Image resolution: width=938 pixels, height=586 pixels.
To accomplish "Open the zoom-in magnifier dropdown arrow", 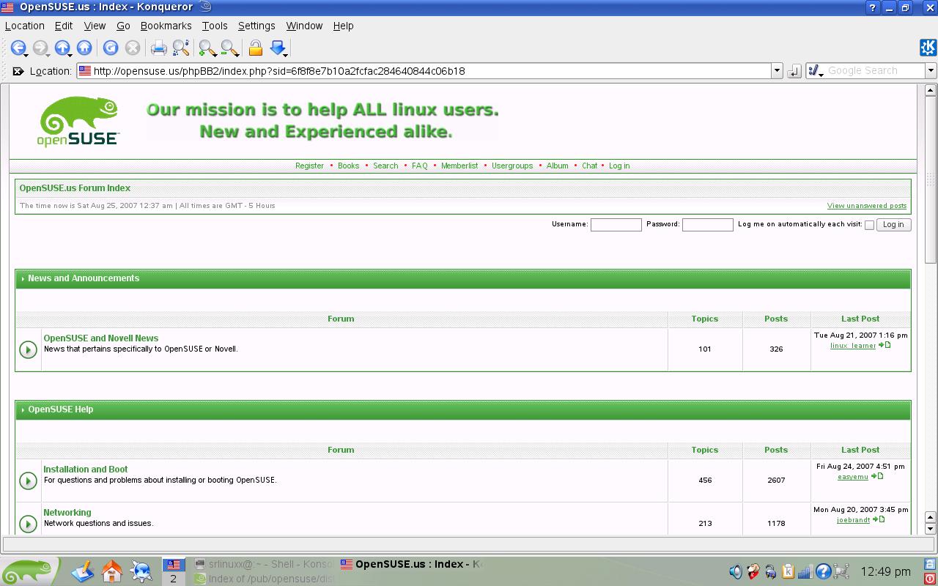I will [215, 55].
